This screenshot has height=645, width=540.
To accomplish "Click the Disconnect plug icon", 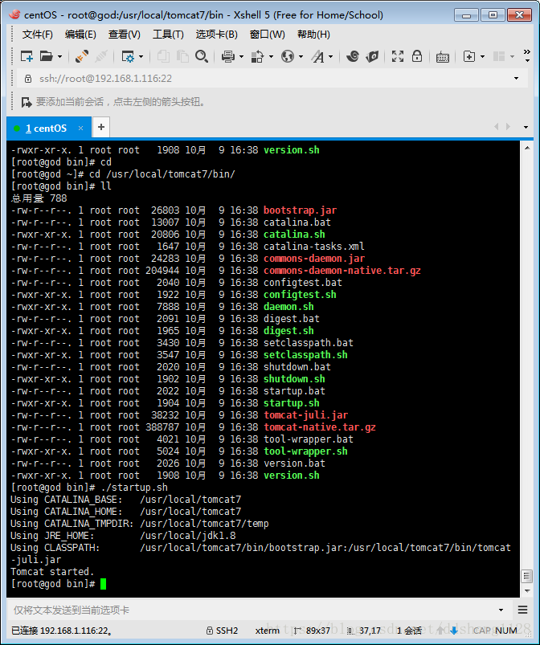I will 82,56.
